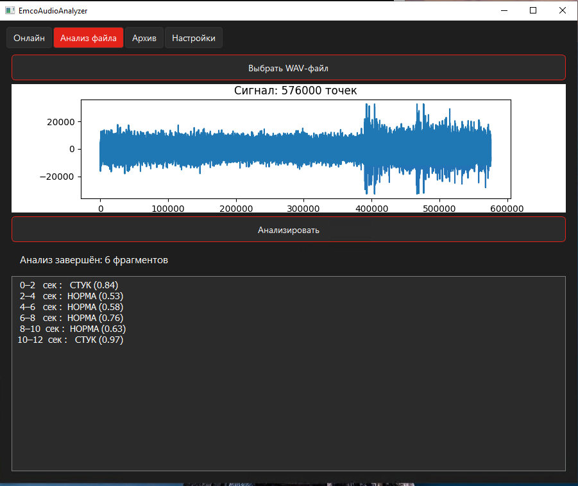
Task: Select result row 2–4 сек: НОРМА (0.53)
Action: coord(71,297)
